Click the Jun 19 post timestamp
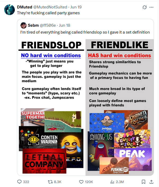Screen dimensions: 159x187 (x=76, y=7)
